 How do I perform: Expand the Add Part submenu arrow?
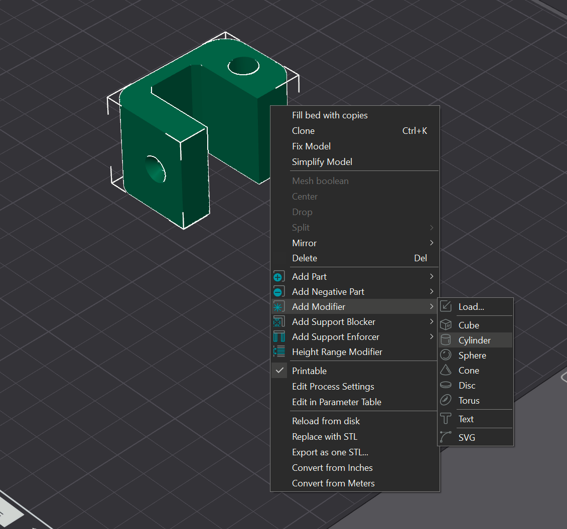432,276
